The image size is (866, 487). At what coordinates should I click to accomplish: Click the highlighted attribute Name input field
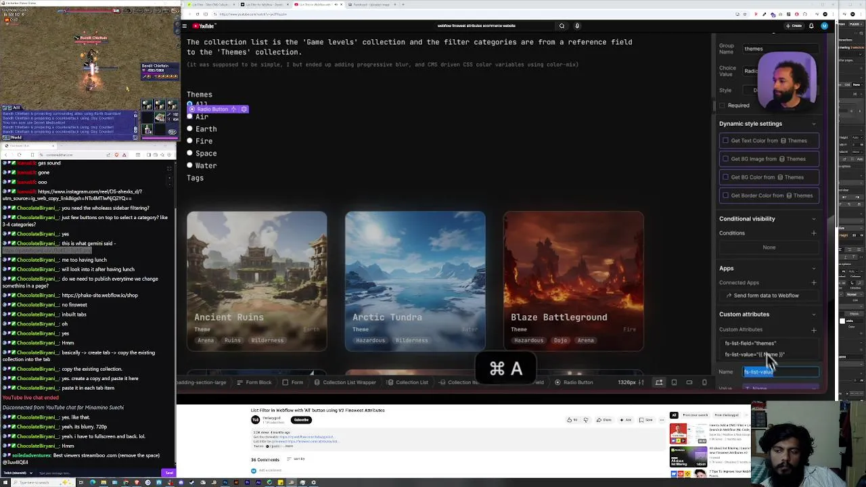pos(781,372)
